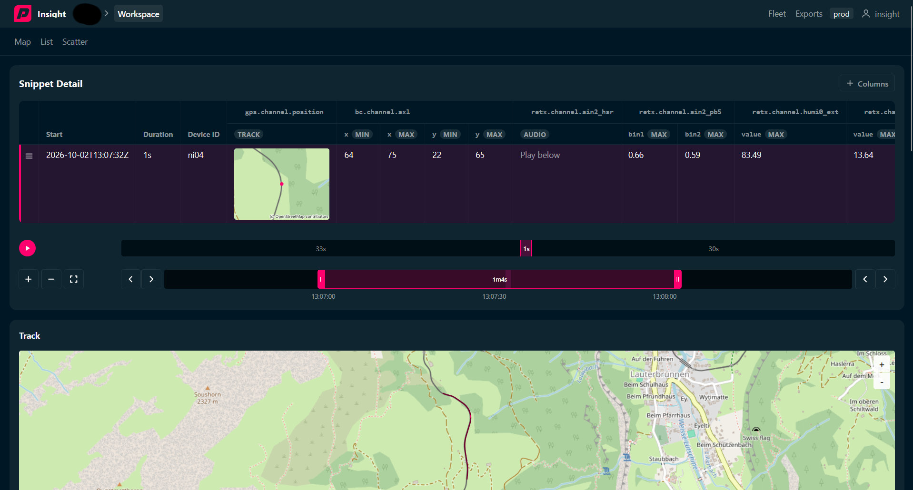Open the GPS track thumbnail map
Viewport: 913px width, 490px height.
tap(282, 184)
